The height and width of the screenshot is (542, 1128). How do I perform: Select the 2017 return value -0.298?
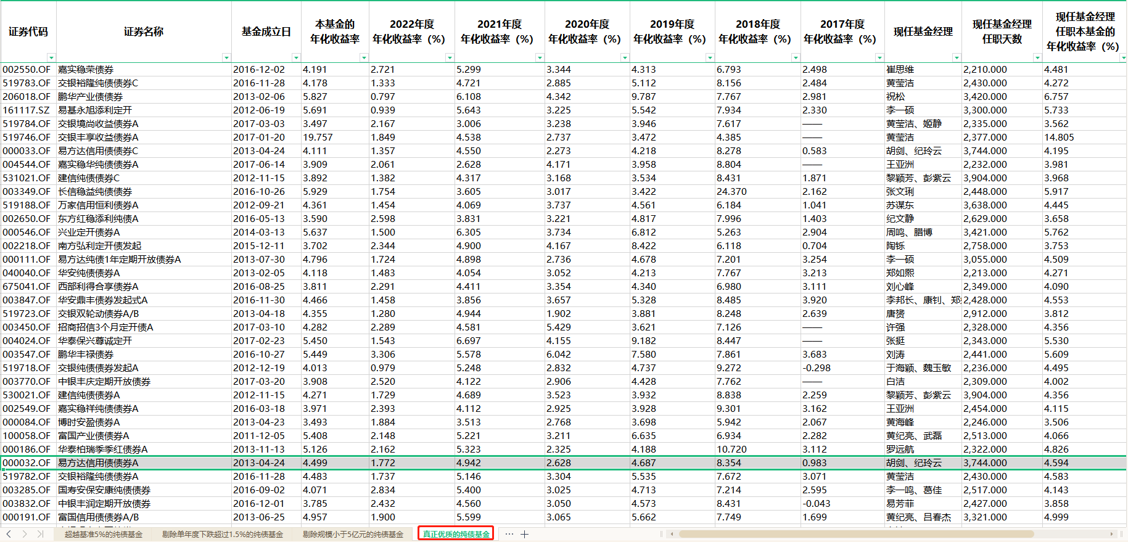(842, 368)
